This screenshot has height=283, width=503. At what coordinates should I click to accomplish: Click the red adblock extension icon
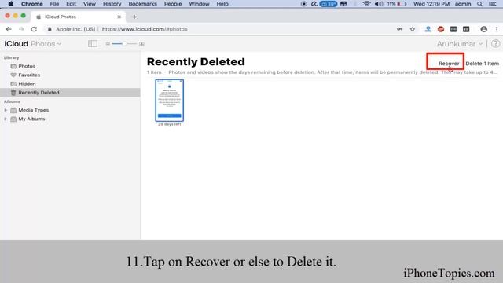441,29
